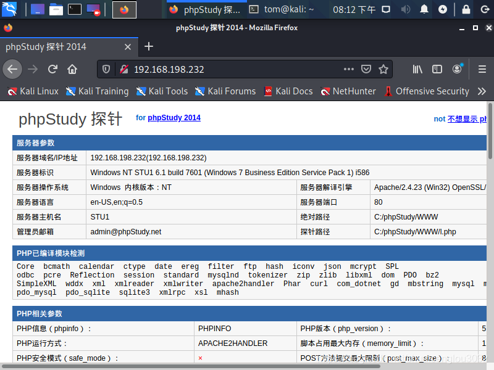Open the display settings tray icon

[x=386, y=9]
